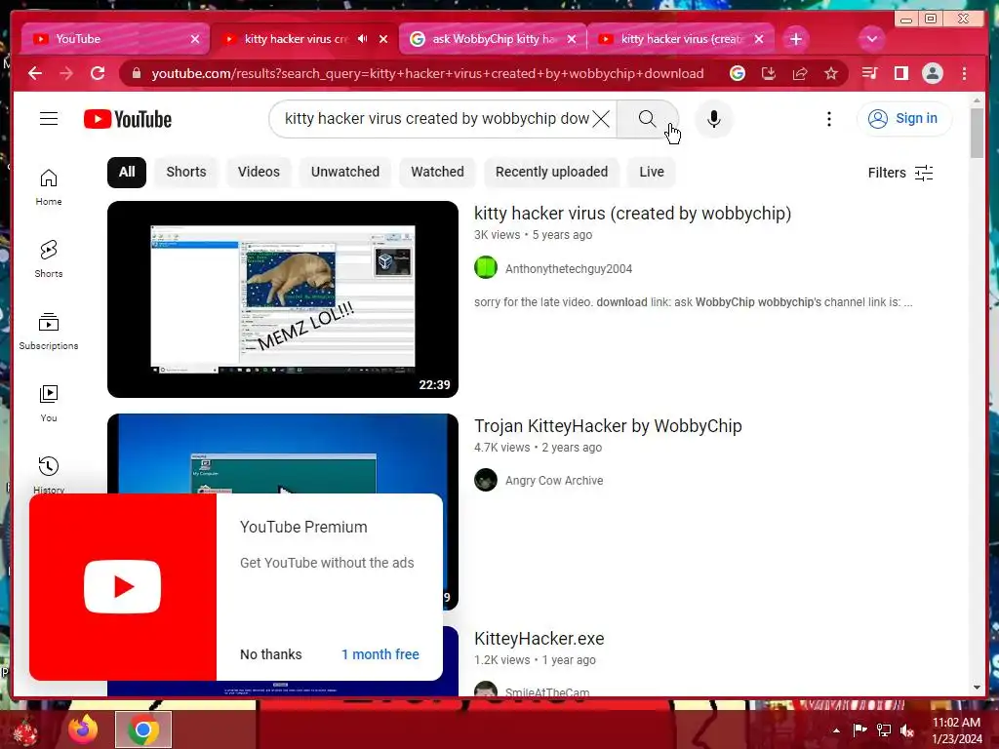Click the page vertical scrollbar thumb
This screenshot has width=999, height=749.
[978, 133]
